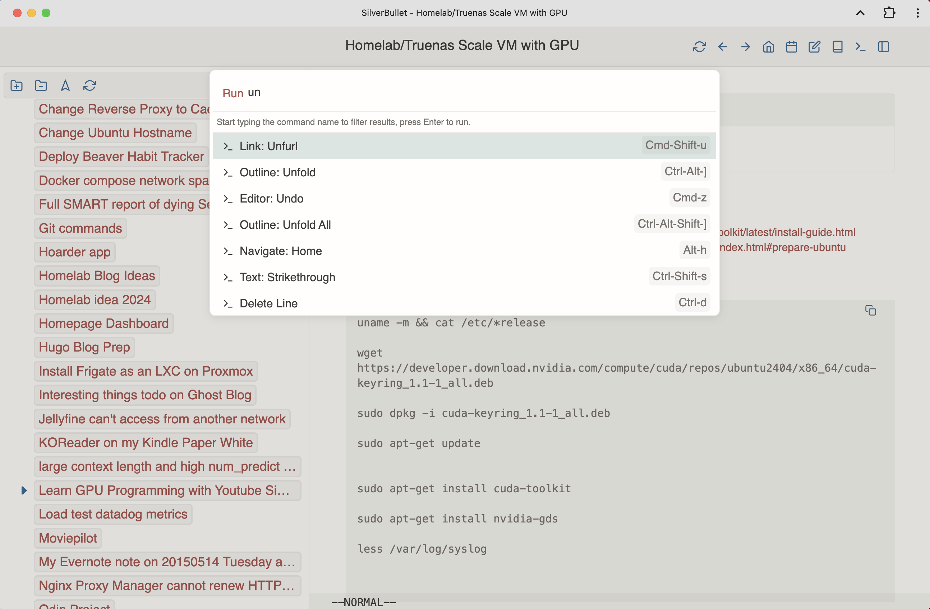Click the letter A sort icon

[65, 85]
